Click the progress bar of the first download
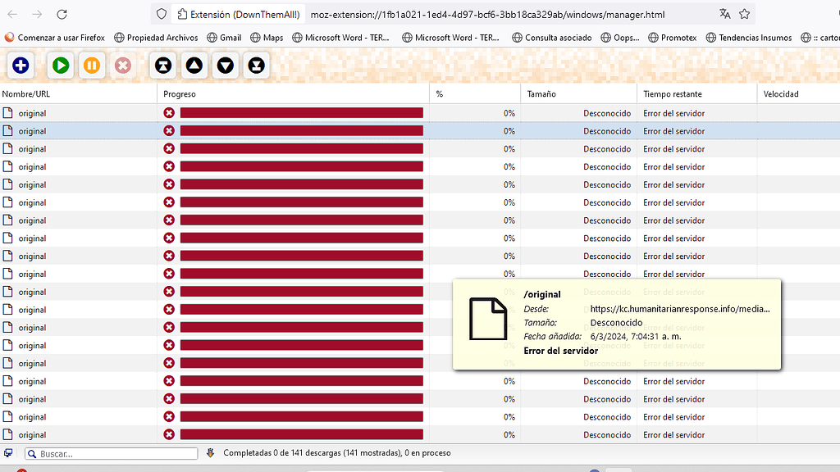The image size is (840, 472). pyautogui.click(x=299, y=112)
